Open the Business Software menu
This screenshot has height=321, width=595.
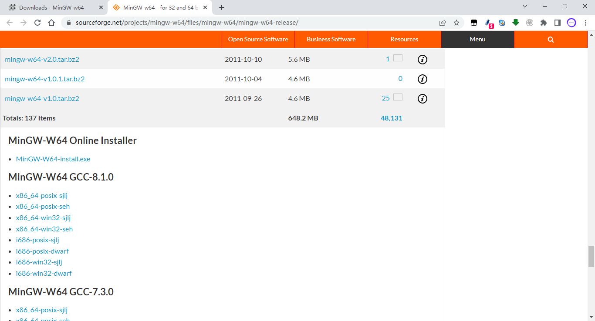tap(331, 39)
